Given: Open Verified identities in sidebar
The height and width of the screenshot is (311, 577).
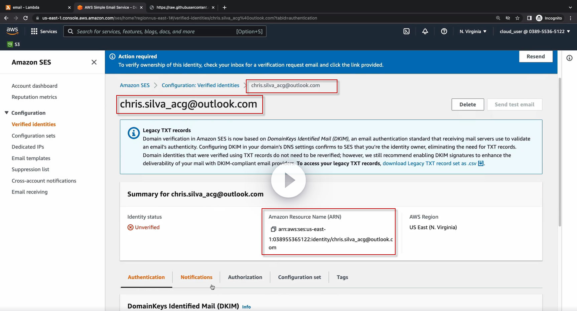Looking at the screenshot, I should (x=34, y=124).
